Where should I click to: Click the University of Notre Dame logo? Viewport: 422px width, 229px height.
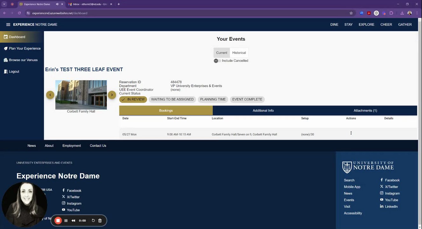pos(368,167)
